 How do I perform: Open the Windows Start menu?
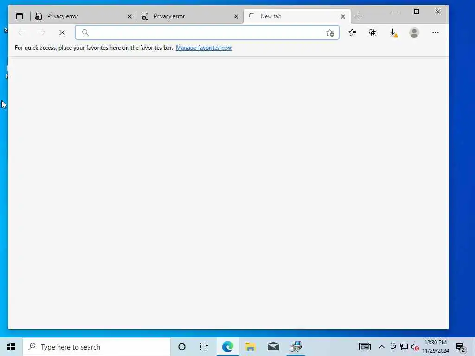11,347
